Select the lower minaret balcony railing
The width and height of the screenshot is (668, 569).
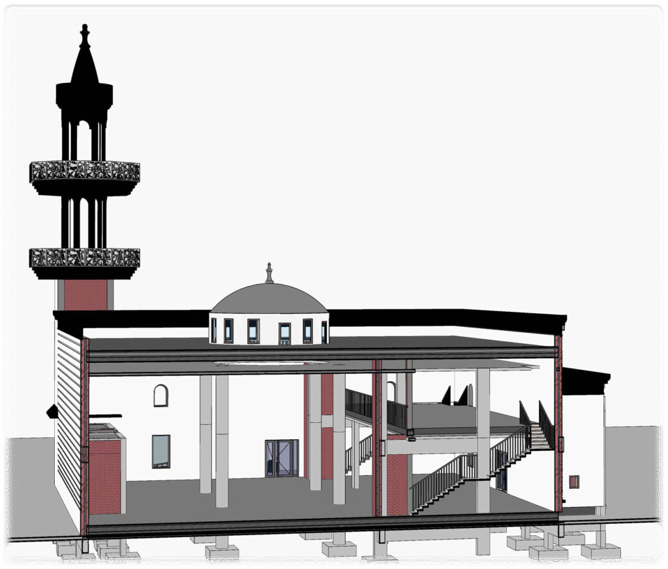pyautogui.click(x=85, y=258)
